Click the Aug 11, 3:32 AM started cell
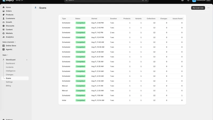The image size is (213, 120). [97, 81]
